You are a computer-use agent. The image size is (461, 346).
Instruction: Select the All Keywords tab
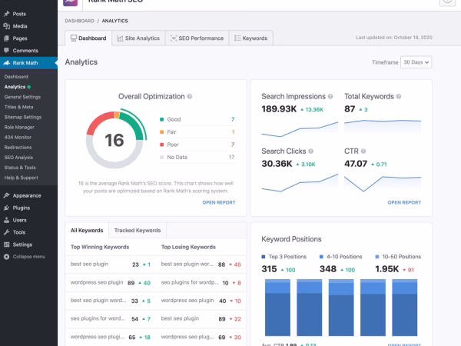[87, 231]
